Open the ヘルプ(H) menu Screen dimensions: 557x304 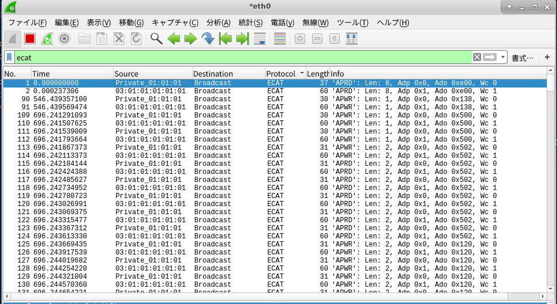point(393,23)
